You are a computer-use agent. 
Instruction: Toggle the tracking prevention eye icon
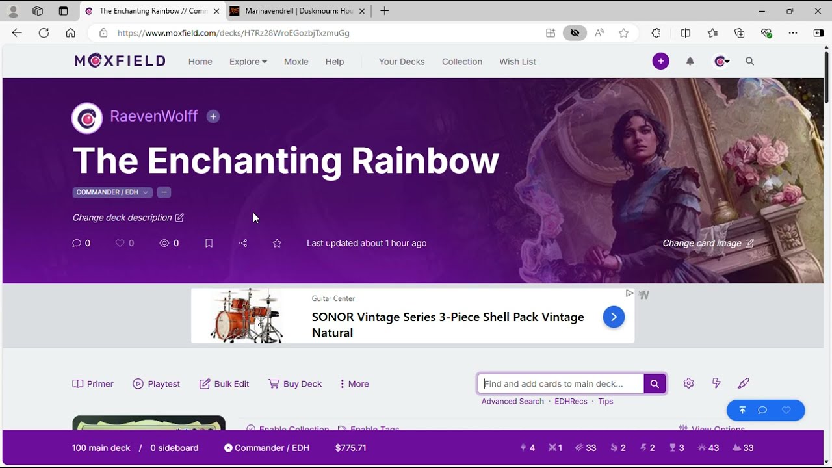(575, 33)
